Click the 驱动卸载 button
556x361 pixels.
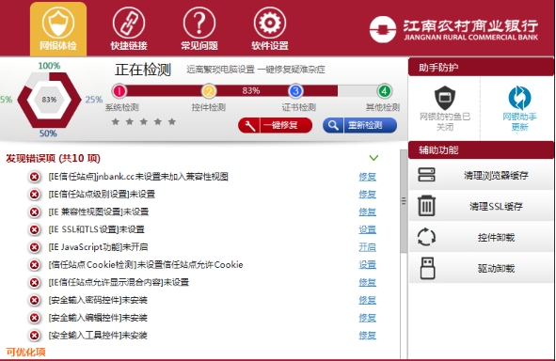pos(481,268)
